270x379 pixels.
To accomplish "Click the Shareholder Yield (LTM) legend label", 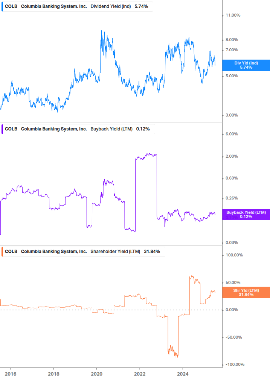I will (x=115, y=252).
